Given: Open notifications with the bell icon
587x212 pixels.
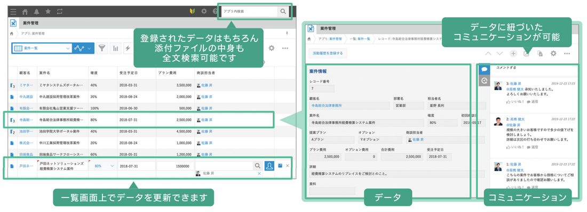Looking at the screenshot, I should [37, 12].
